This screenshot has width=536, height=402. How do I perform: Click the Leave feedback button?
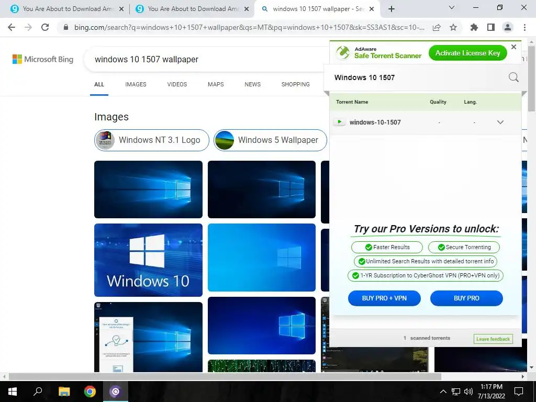pos(493,339)
